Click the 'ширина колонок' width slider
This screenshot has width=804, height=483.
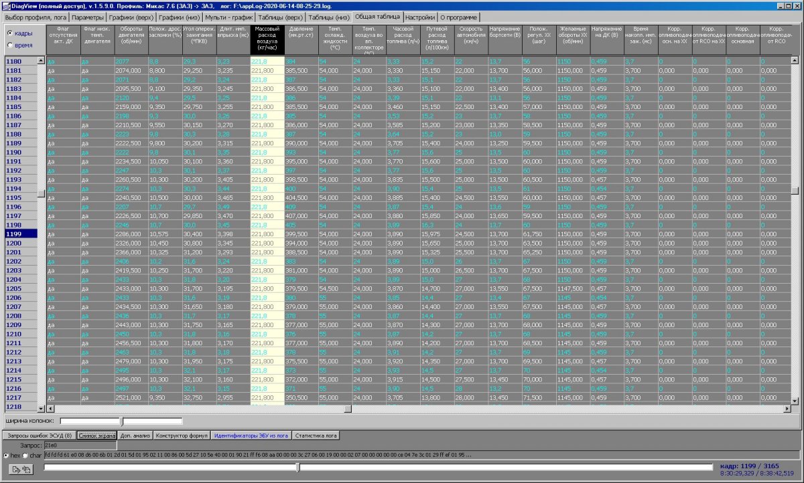pyautogui.click(x=121, y=421)
